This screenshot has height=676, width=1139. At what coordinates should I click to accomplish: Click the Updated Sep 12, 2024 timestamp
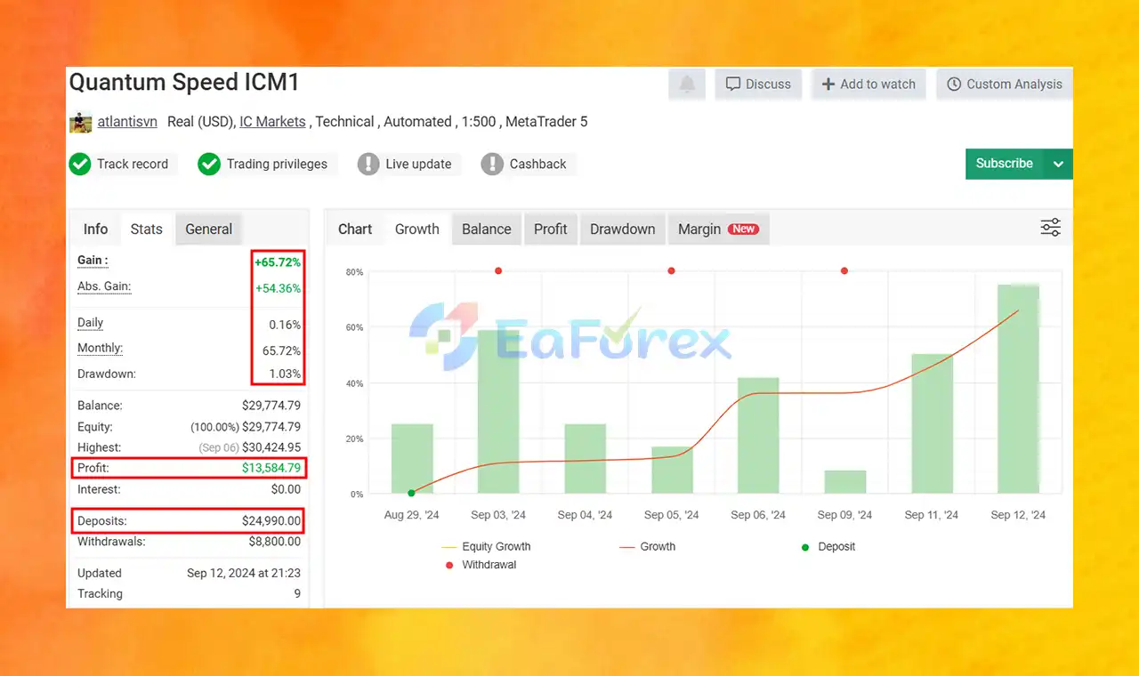tap(244, 573)
